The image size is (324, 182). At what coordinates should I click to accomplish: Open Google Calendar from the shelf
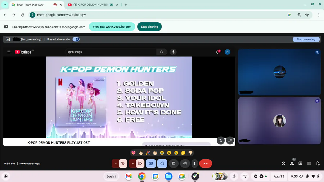coord(155,177)
